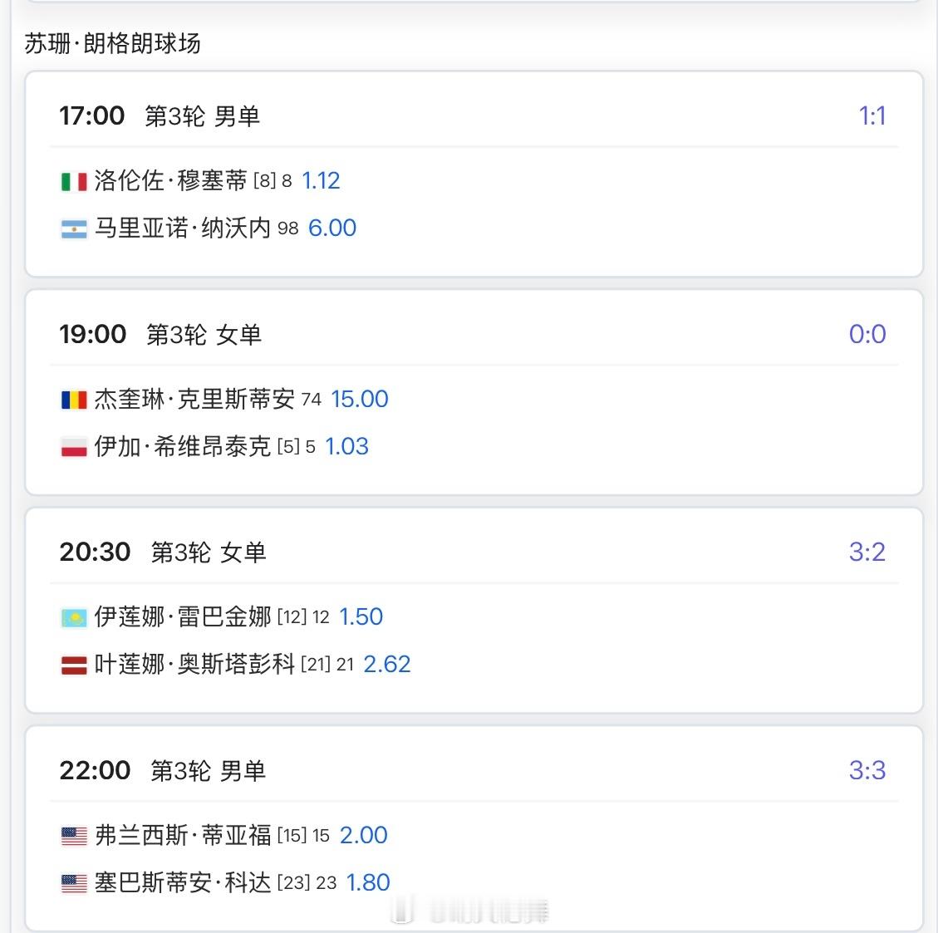Select odds 1.12 for 洛伦佐·穆塞蒂
Screen dimensions: 938x933
pyautogui.click(x=322, y=180)
